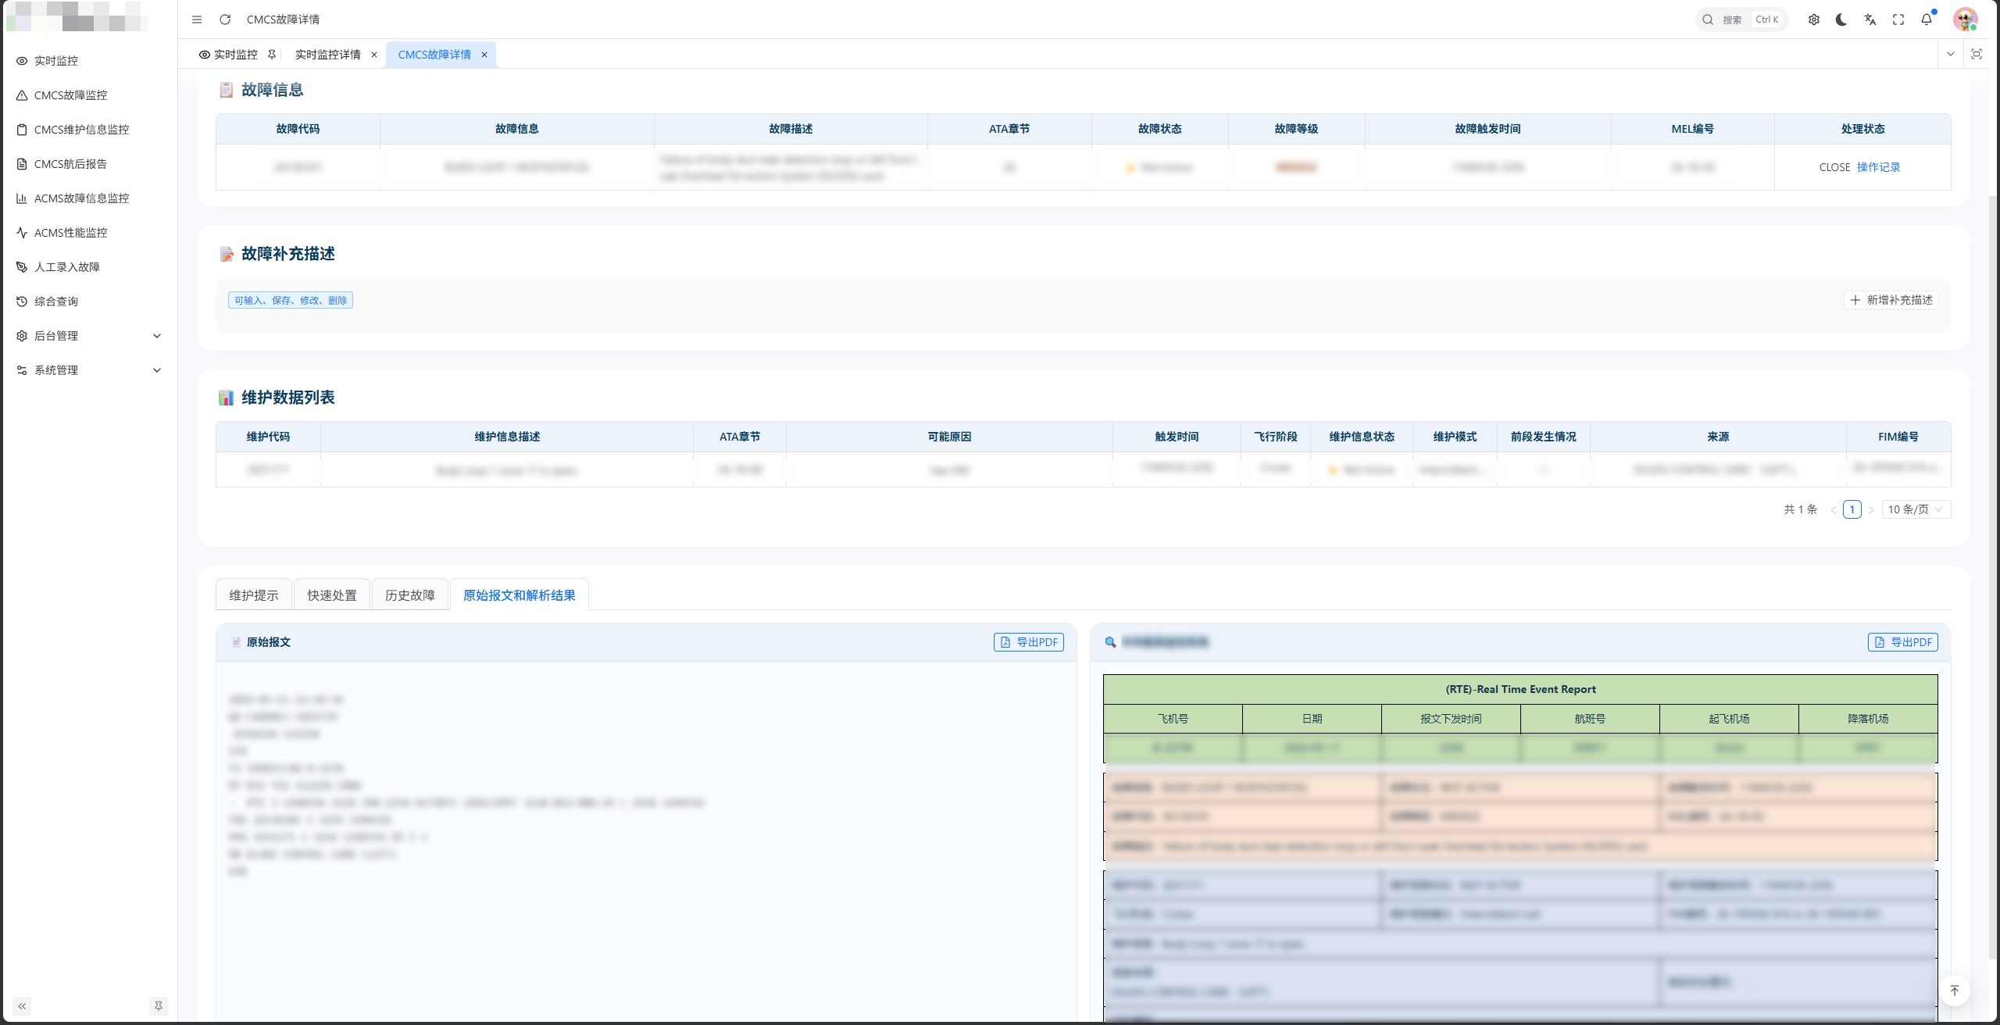Open ACMS性能监控 in the sidebar
This screenshot has width=2000, height=1025.
[89, 233]
